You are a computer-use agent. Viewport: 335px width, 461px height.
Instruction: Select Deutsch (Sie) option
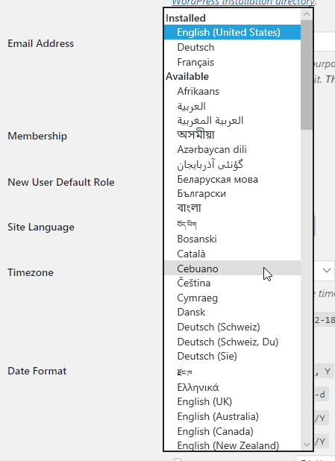(232, 357)
